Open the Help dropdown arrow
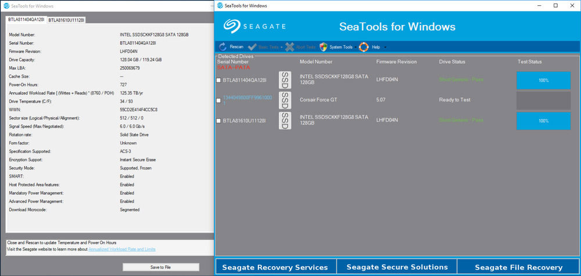 [385, 48]
